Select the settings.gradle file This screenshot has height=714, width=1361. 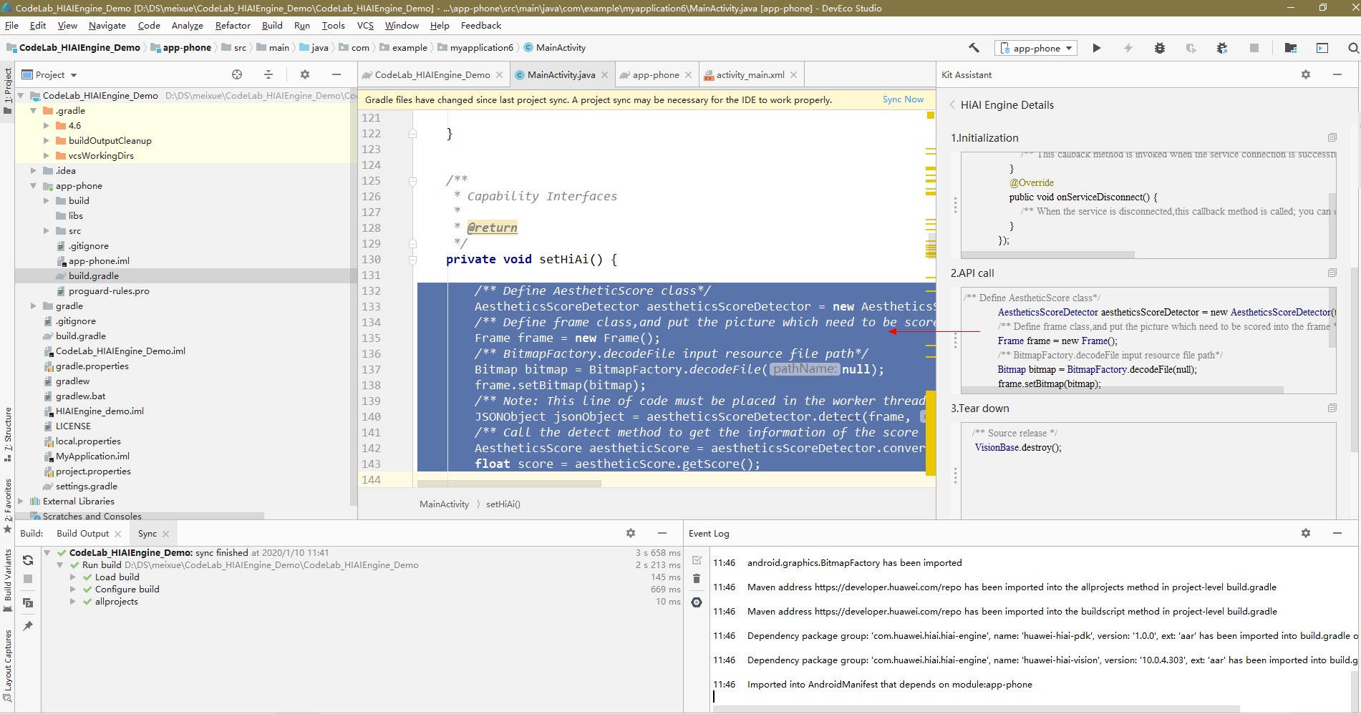[x=87, y=486]
